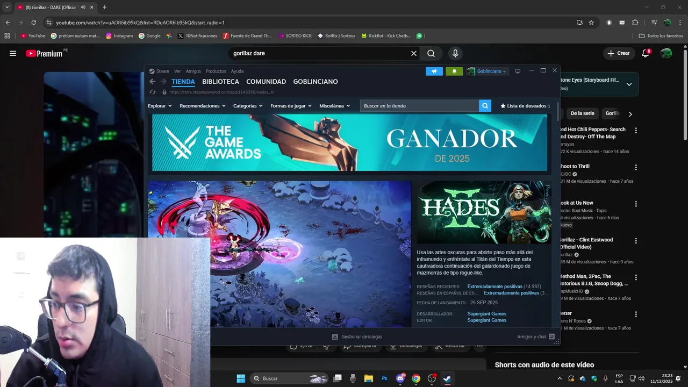Switch to COMUNIDAD tab in Steam
Screen dimensions: 688x387
pos(266,82)
